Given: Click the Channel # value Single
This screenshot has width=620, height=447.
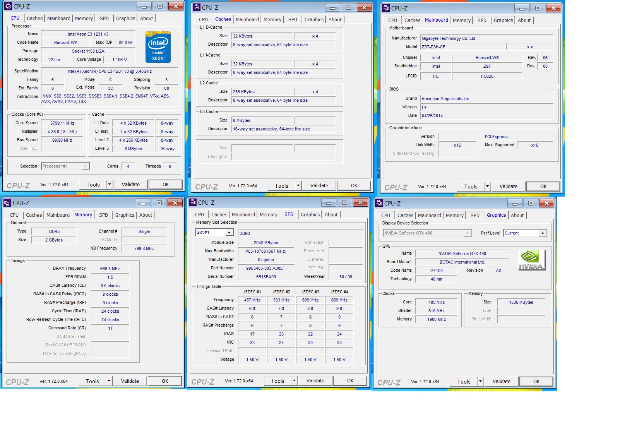Looking at the screenshot, I should (144, 231).
